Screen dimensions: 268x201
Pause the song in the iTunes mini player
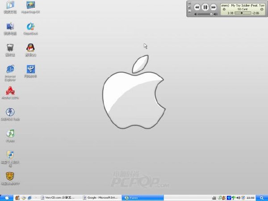[205, 7]
